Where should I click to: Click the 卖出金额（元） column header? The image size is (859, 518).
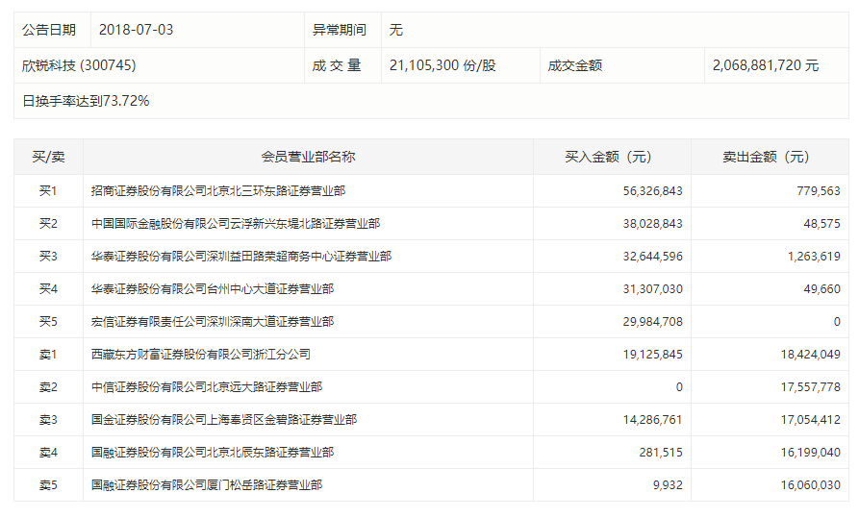[770, 157]
